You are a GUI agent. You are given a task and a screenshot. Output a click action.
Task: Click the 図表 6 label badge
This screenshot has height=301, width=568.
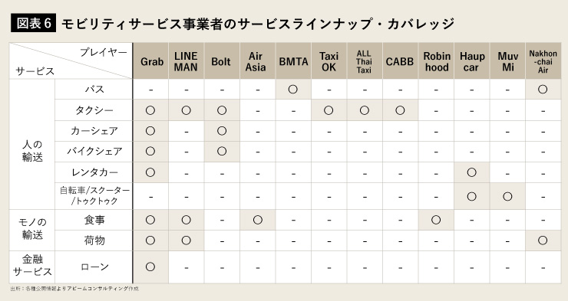(33, 24)
